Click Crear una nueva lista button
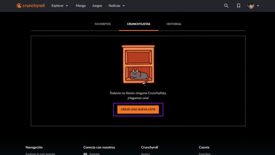The height and width of the screenshot is (155, 275). coord(138,110)
